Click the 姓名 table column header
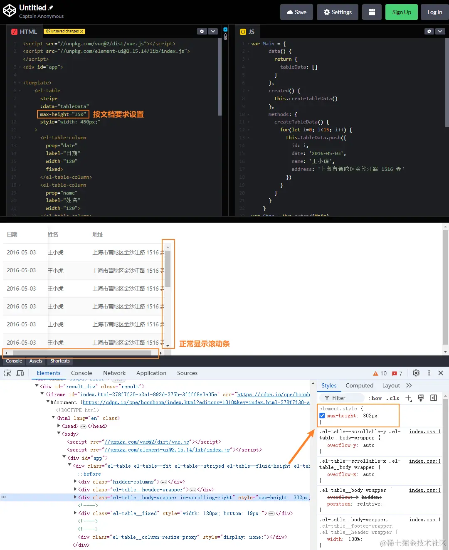Viewport: 449px width, 550px height. point(53,234)
